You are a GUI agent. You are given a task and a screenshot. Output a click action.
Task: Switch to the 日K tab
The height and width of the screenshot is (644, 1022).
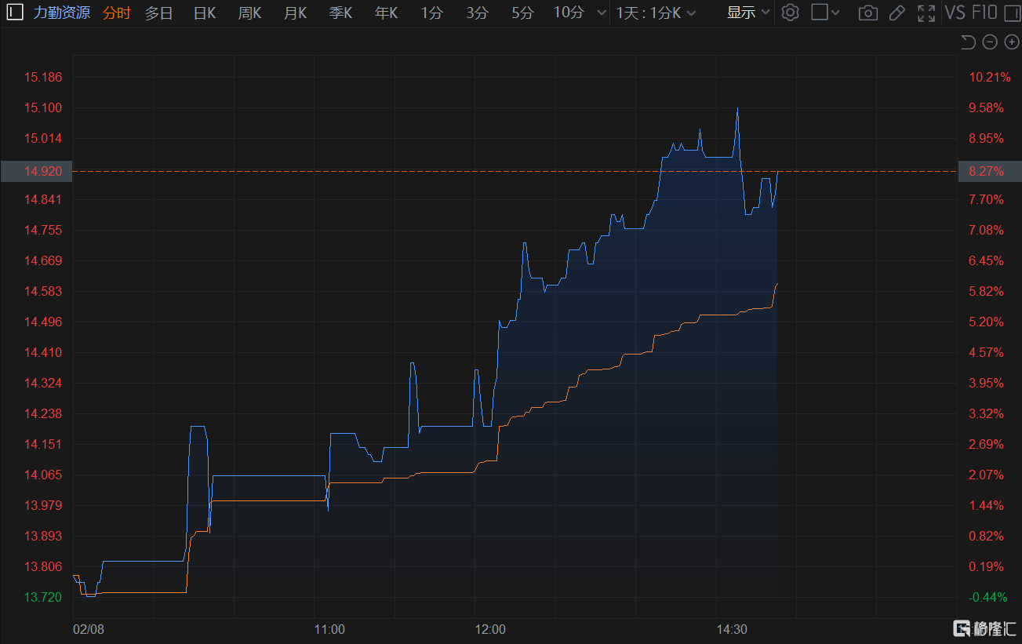point(205,13)
